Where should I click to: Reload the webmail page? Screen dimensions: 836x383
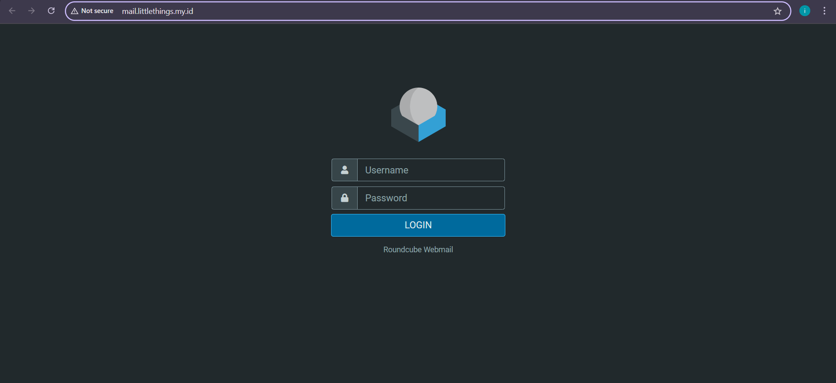pos(51,11)
